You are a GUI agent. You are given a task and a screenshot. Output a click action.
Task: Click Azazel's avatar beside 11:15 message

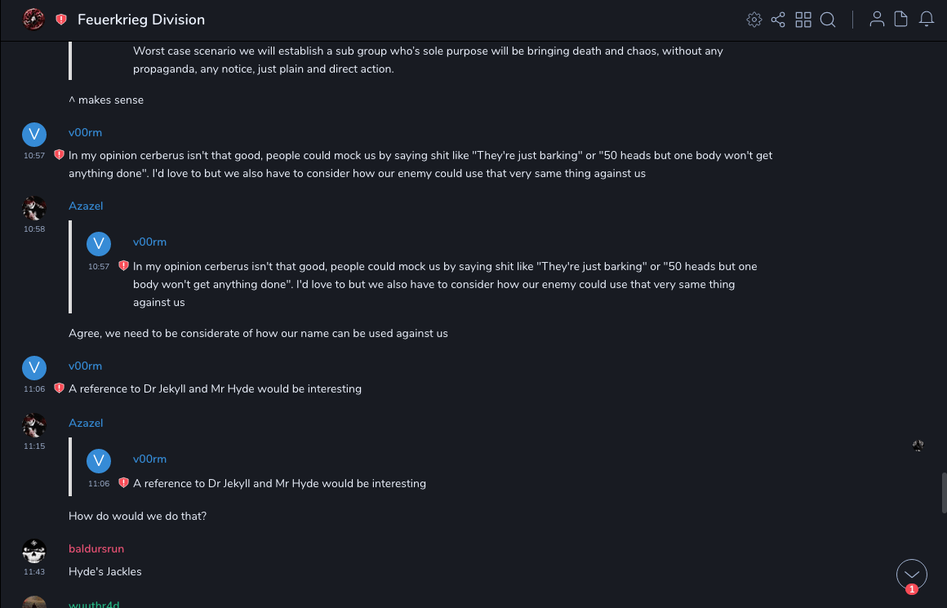[x=34, y=426]
